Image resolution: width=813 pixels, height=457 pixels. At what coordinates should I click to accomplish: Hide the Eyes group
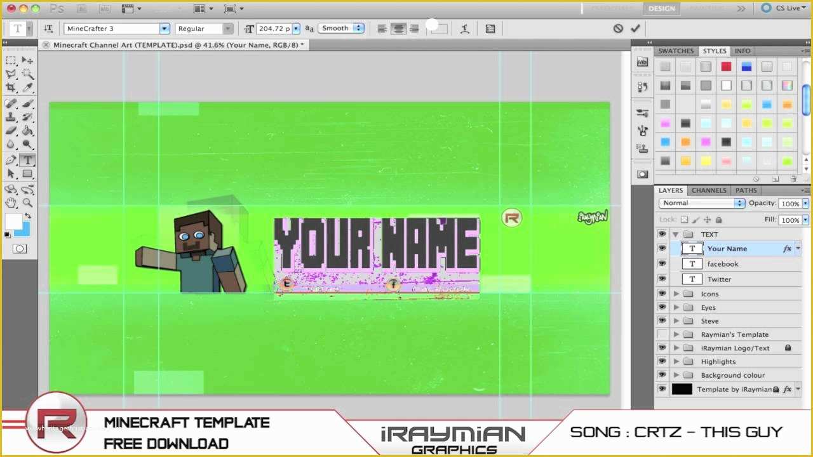coord(662,308)
